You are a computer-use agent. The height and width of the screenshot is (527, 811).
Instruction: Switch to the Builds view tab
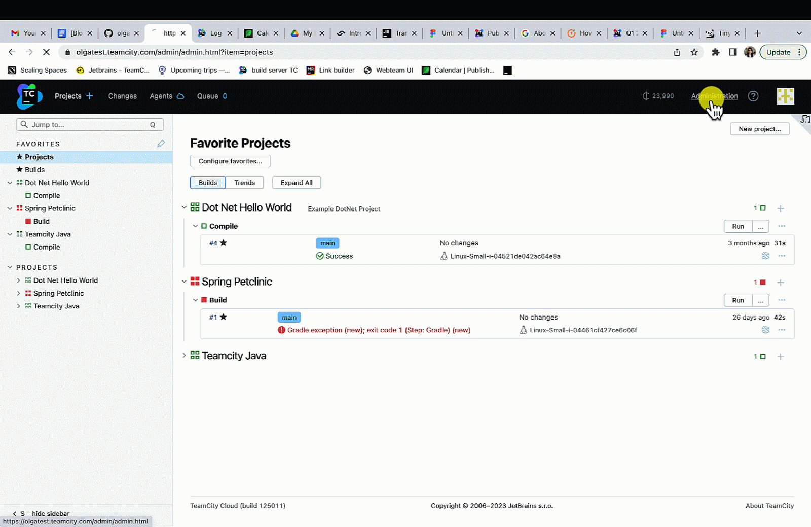(208, 183)
